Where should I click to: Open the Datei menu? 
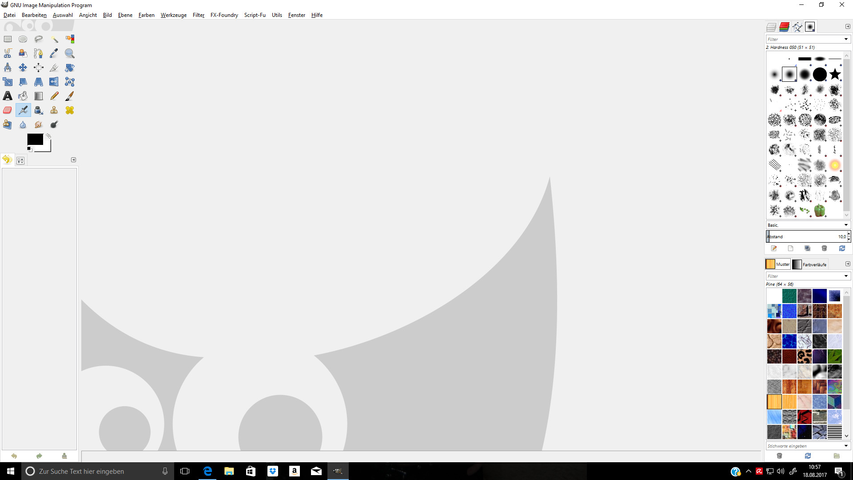pyautogui.click(x=9, y=15)
